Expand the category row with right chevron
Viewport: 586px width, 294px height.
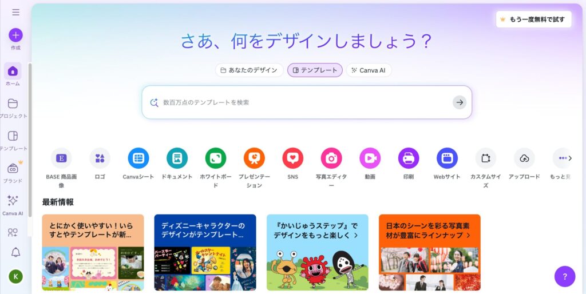570,158
